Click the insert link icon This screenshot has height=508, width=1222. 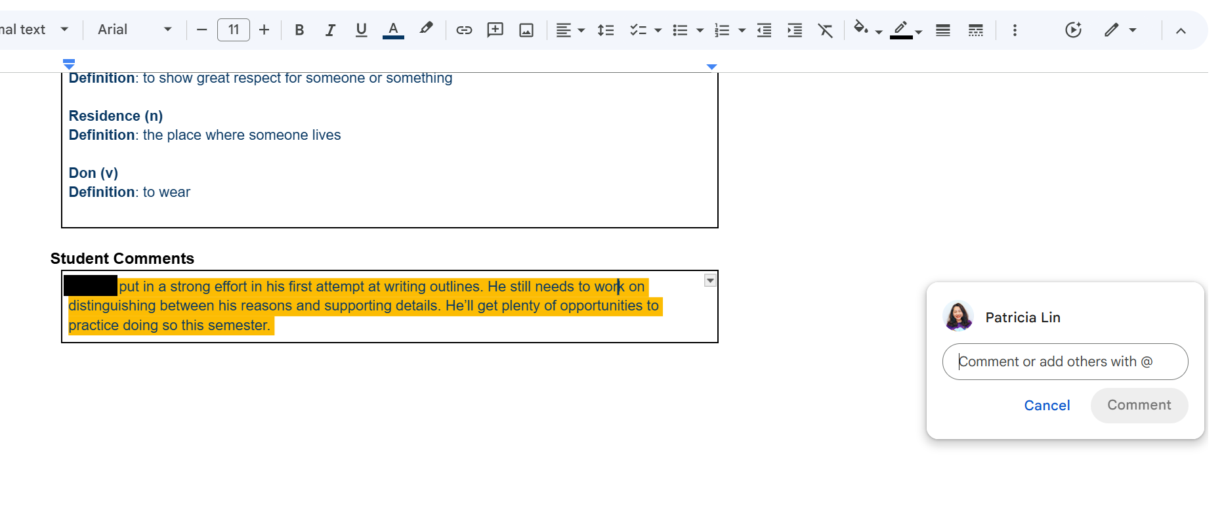(464, 30)
